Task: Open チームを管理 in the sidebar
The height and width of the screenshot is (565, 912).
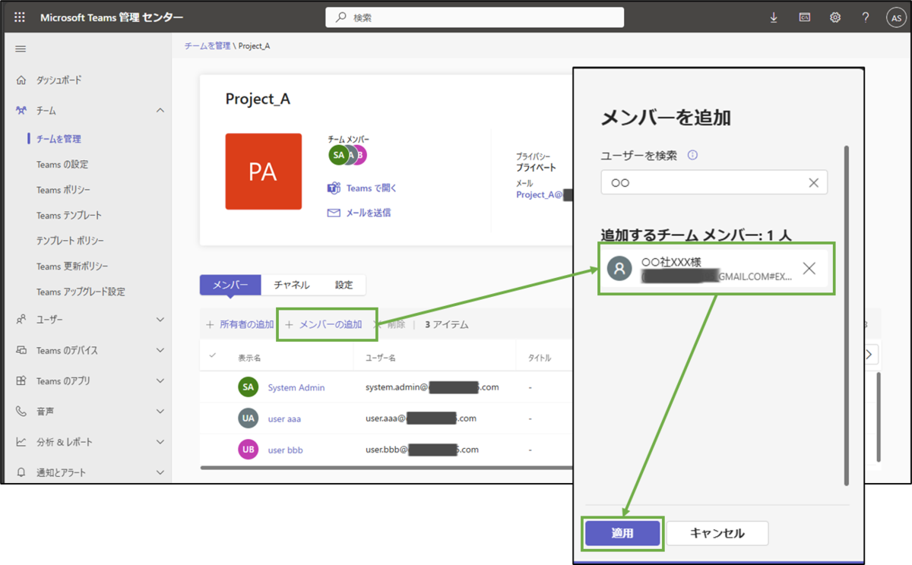Action: 59,139
